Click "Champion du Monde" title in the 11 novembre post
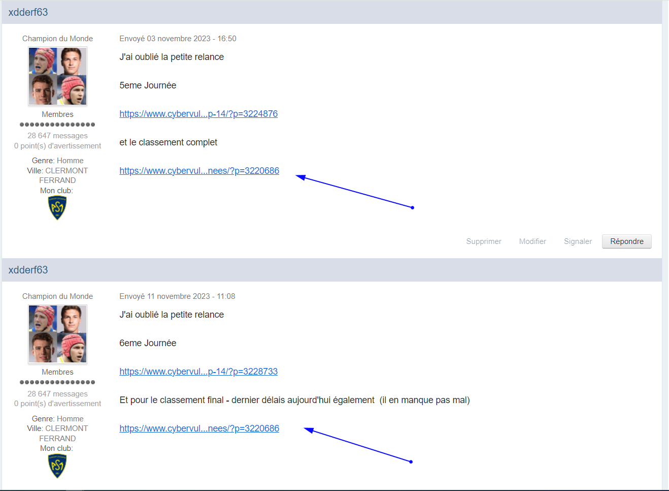 click(57, 296)
